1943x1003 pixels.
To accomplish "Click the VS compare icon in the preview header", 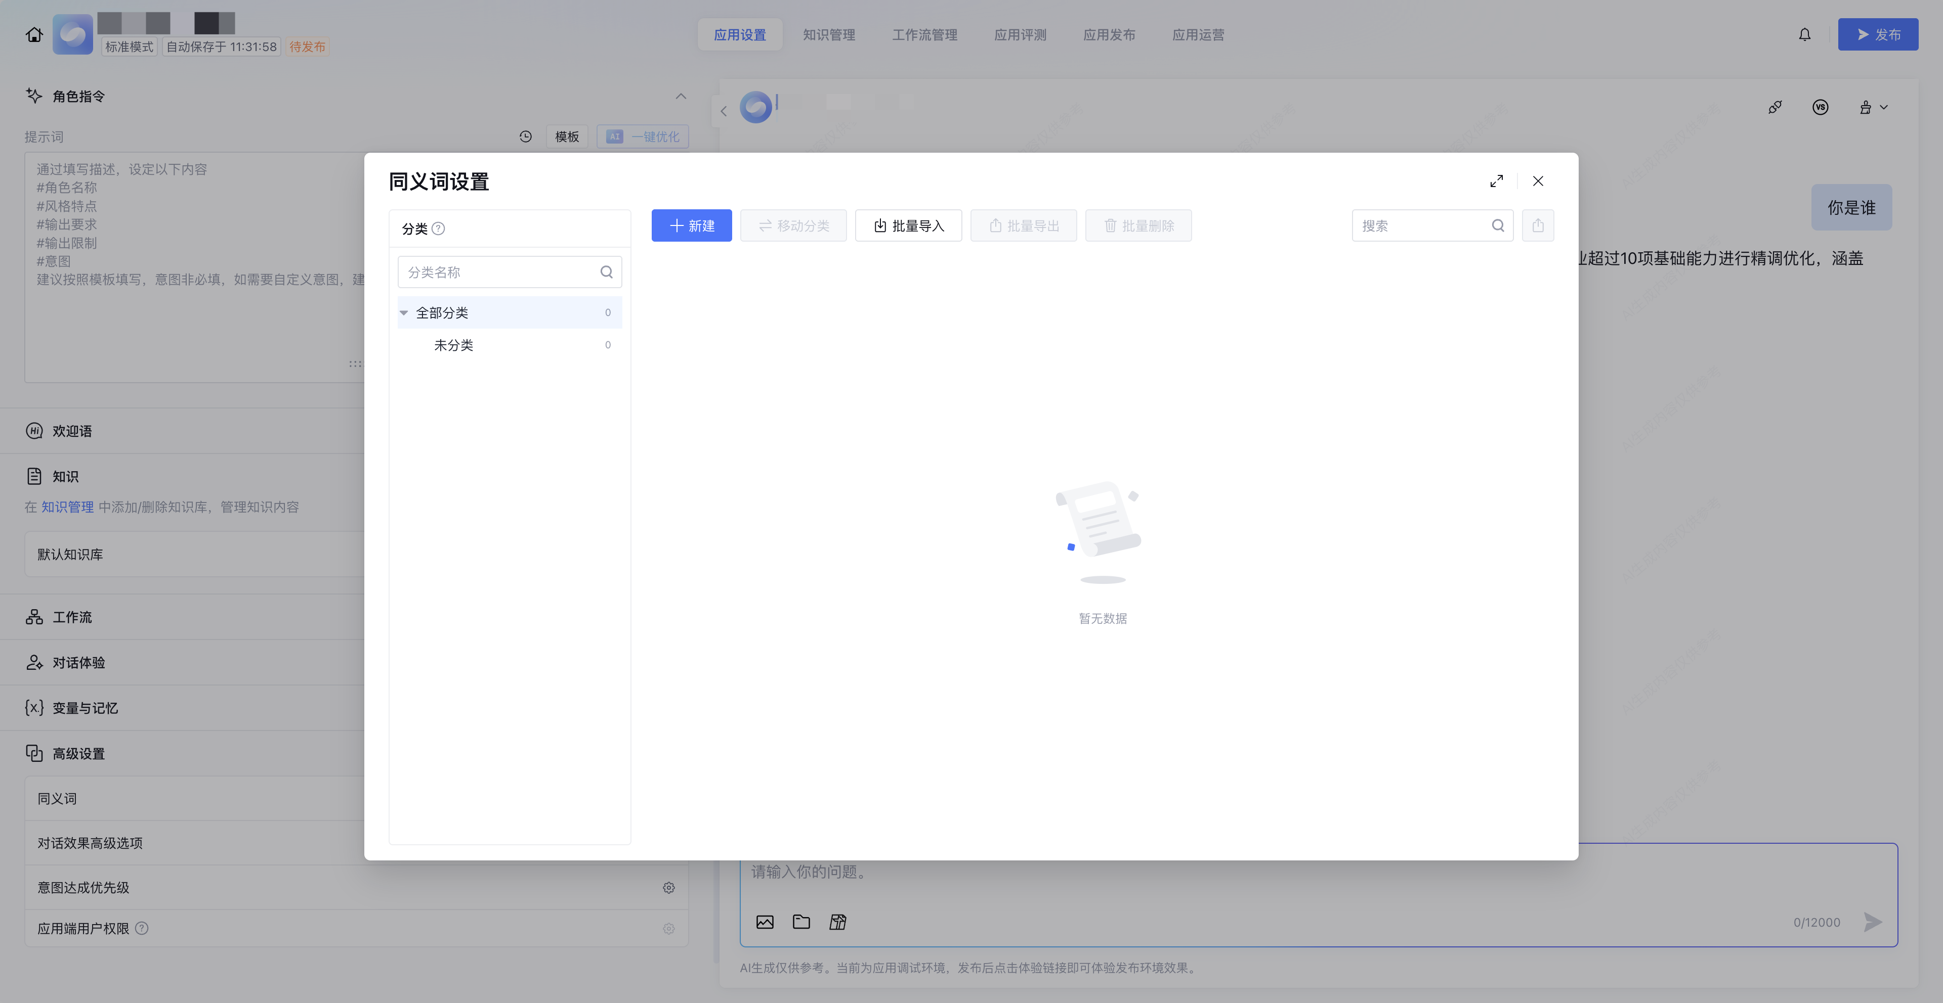I will coord(1820,107).
